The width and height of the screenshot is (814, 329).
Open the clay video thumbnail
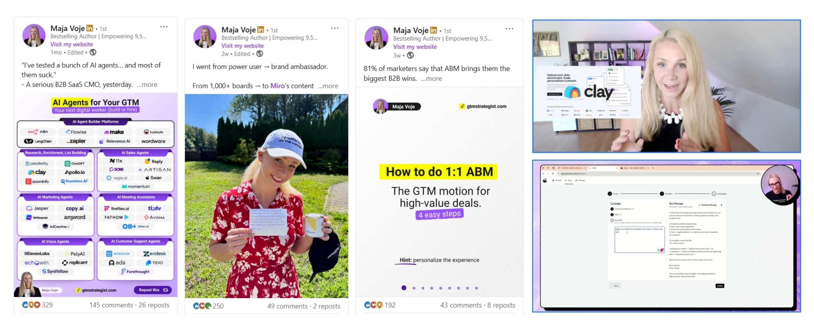(x=666, y=86)
